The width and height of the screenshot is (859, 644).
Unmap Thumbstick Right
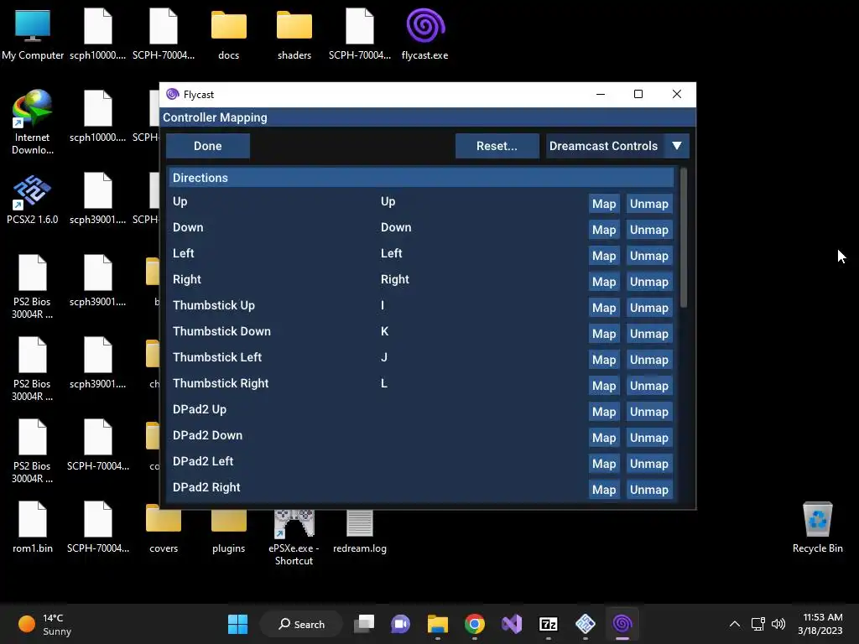pos(648,386)
